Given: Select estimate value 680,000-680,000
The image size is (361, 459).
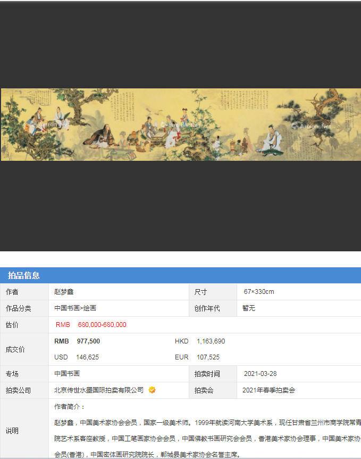Looking at the screenshot, I should (102, 325).
